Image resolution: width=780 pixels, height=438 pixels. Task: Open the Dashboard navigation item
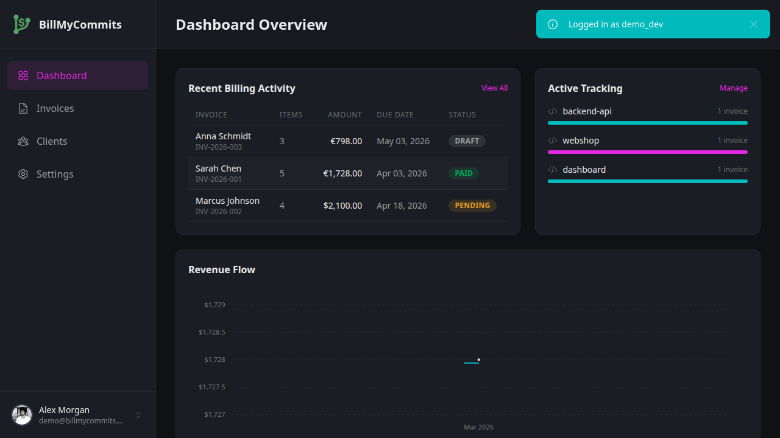78,75
